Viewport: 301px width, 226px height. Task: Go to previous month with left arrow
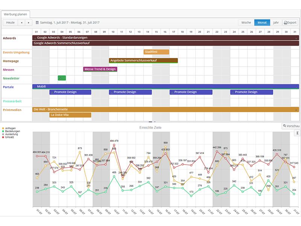click(x=21, y=23)
